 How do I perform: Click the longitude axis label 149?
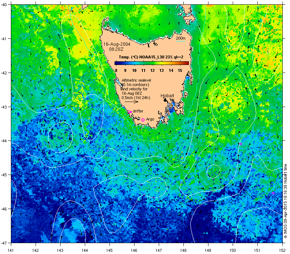[x=208, y=250]
